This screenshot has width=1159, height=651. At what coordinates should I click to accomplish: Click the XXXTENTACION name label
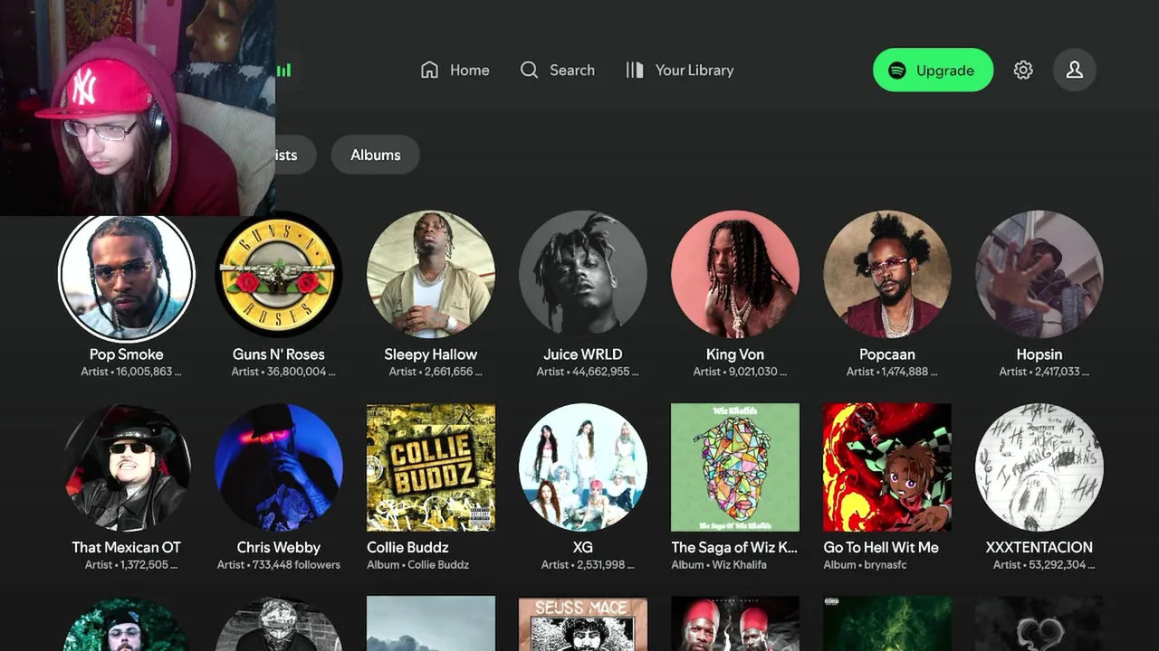coord(1039,547)
